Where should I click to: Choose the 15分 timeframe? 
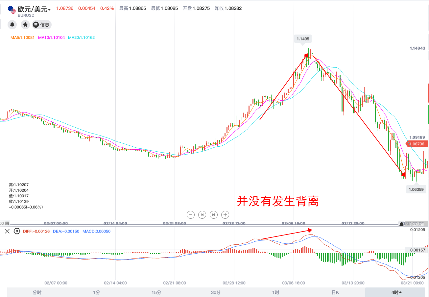click(156, 292)
